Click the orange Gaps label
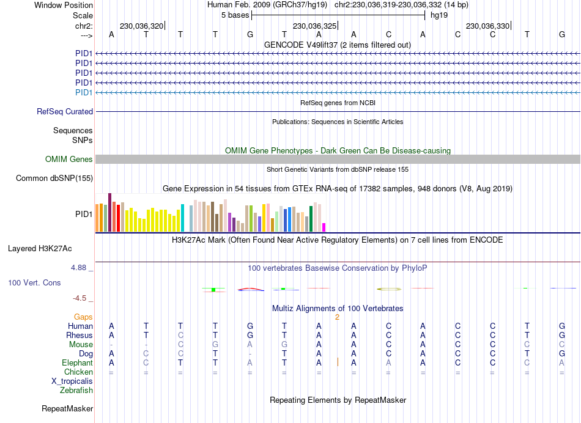This screenshot has height=423, width=581. point(83,317)
